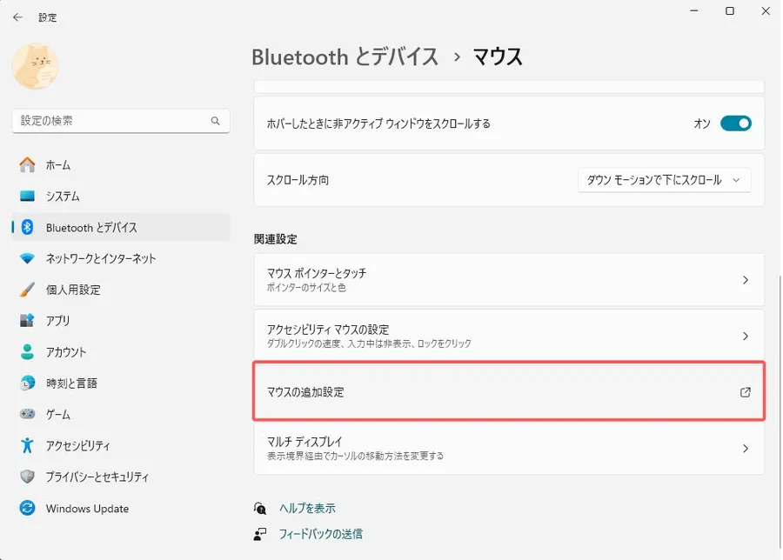Click the System monitor icon
This screenshot has width=783, height=560.
pos(28,197)
